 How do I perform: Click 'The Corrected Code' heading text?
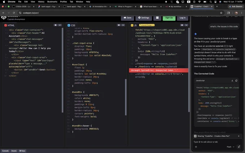pyautogui.click(x=204, y=74)
